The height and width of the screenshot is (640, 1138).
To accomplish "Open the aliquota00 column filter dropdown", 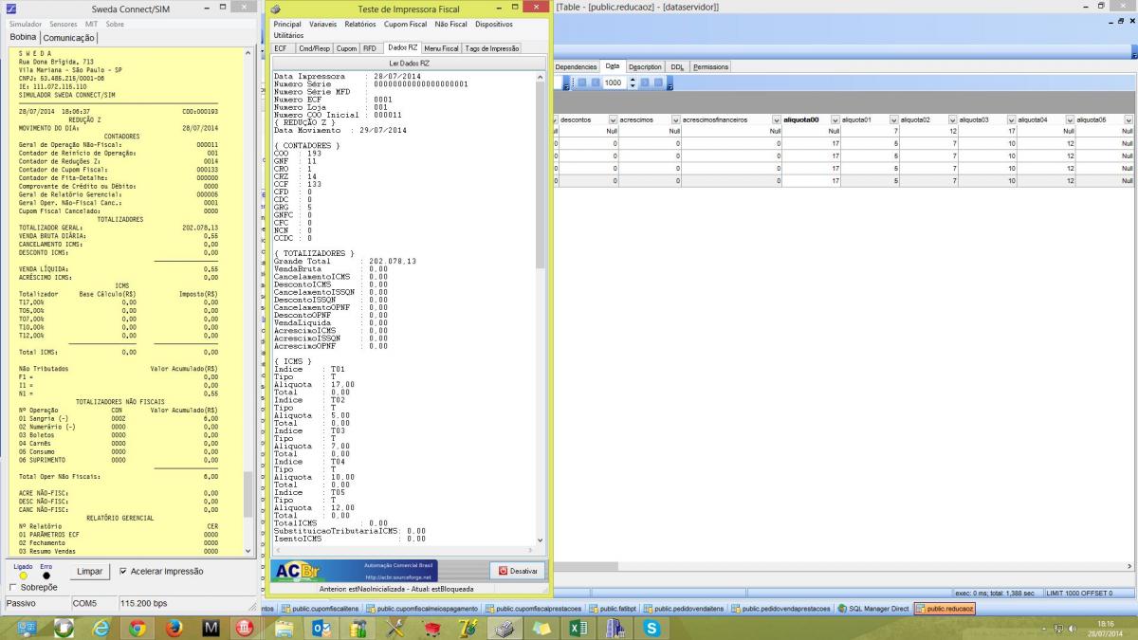I will pos(835,119).
